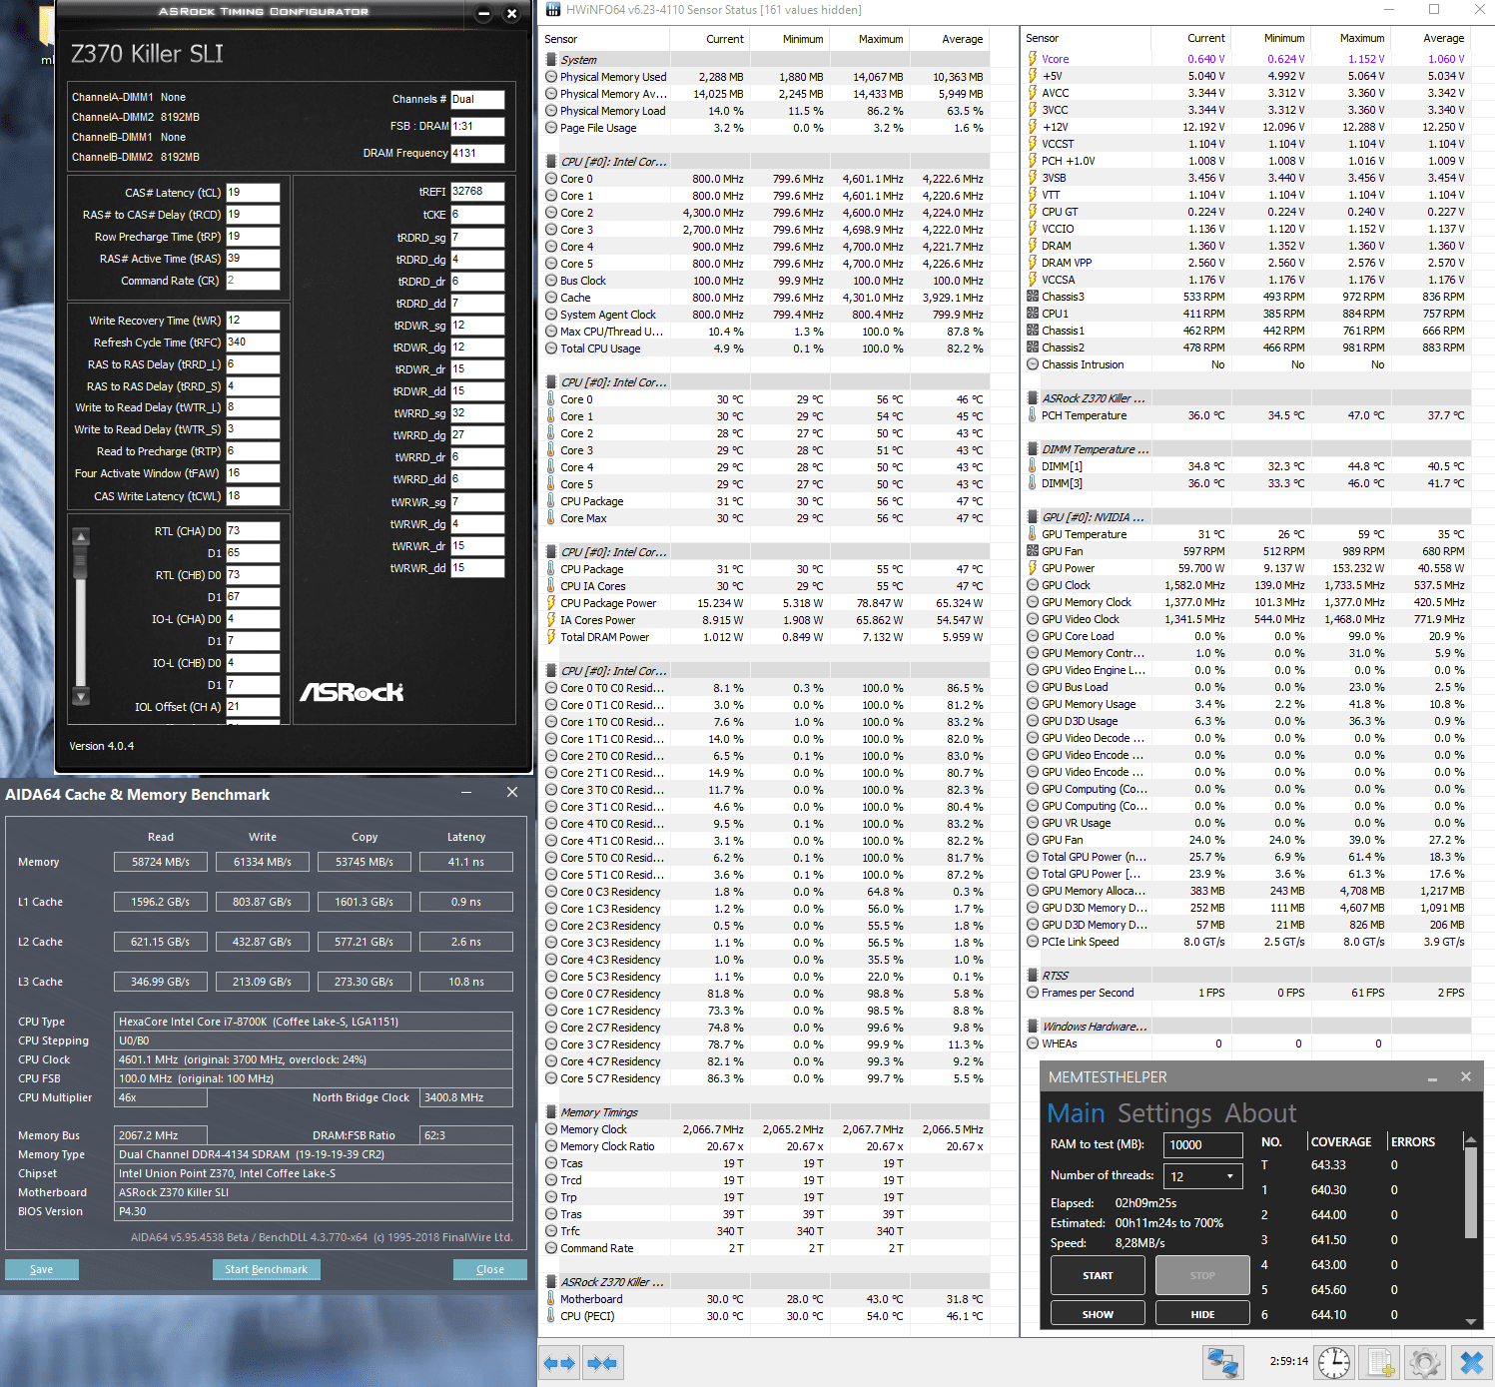Click the ASRock Timing Configurator scrollbar thumb
Screen dimensions: 1495x1387
click(81, 561)
